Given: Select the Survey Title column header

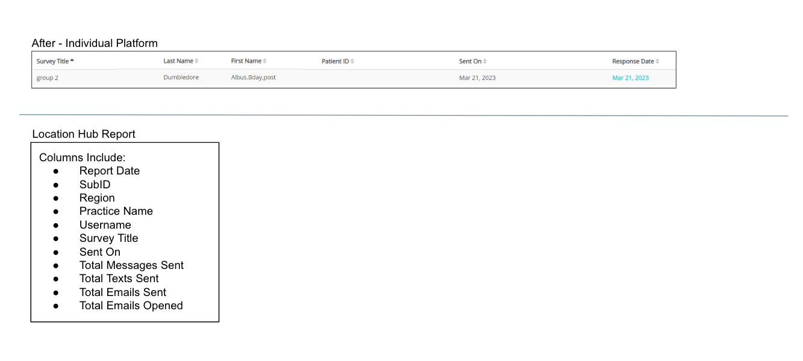Looking at the screenshot, I should [53, 61].
